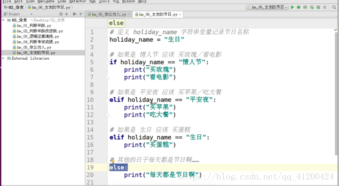Viewport: 339px width, 186px height.
Task: Click the concurrency diagram run icon
Action: pos(318,7)
